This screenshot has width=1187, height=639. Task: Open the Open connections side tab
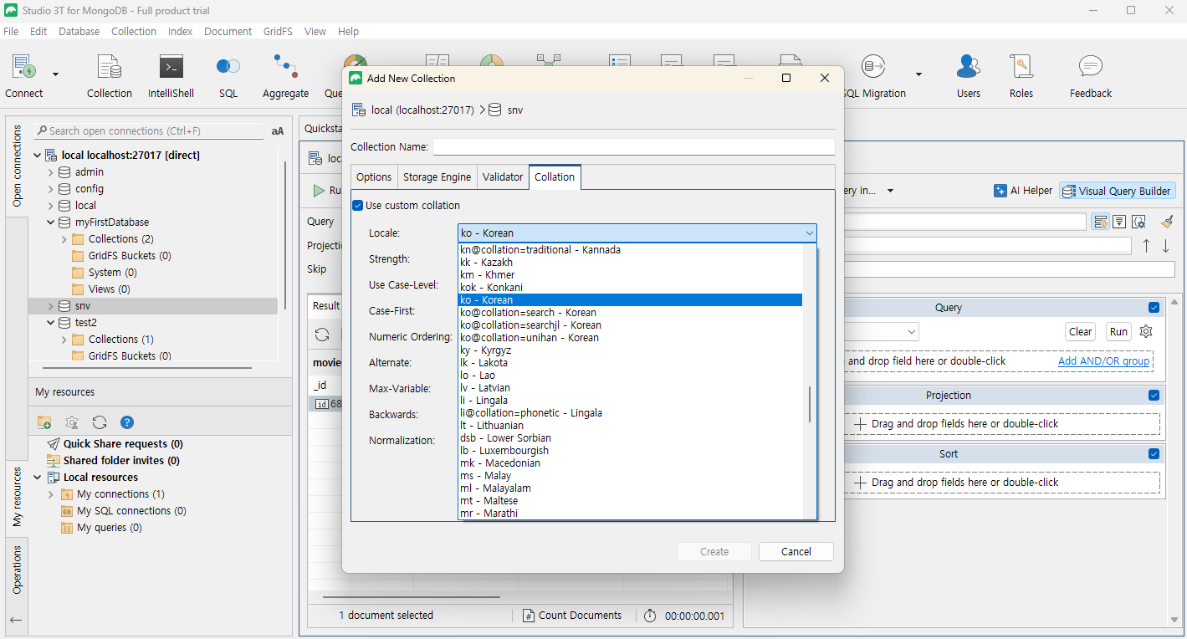coord(17,166)
